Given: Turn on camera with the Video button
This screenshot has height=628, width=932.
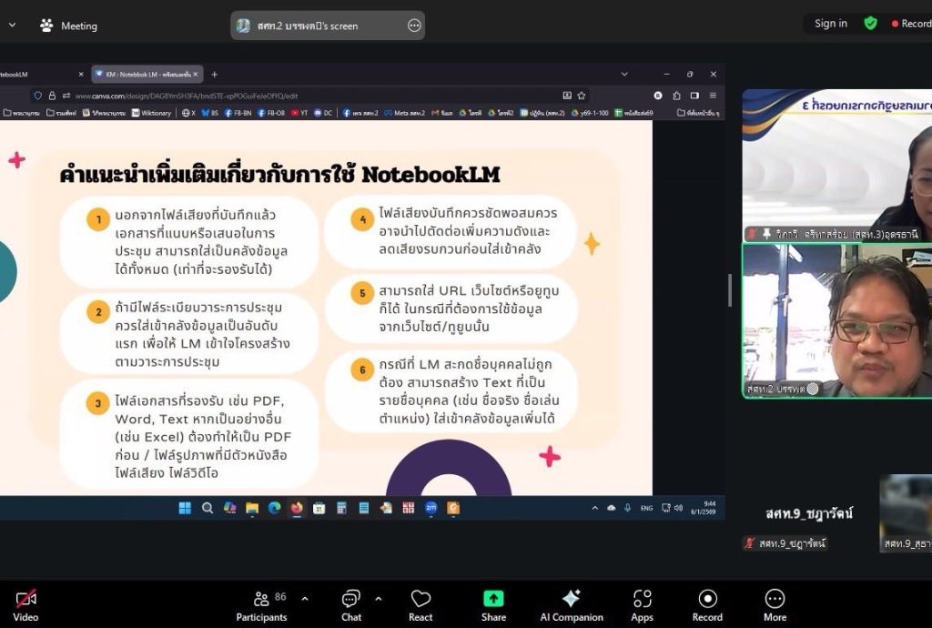Looking at the screenshot, I should coord(25,605).
